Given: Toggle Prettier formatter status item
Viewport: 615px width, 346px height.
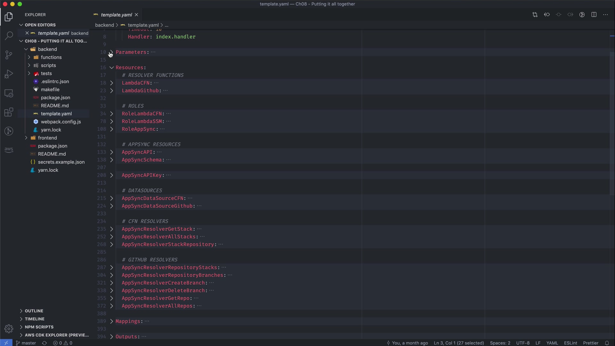Looking at the screenshot, I should pyautogui.click(x=591, y=343).
